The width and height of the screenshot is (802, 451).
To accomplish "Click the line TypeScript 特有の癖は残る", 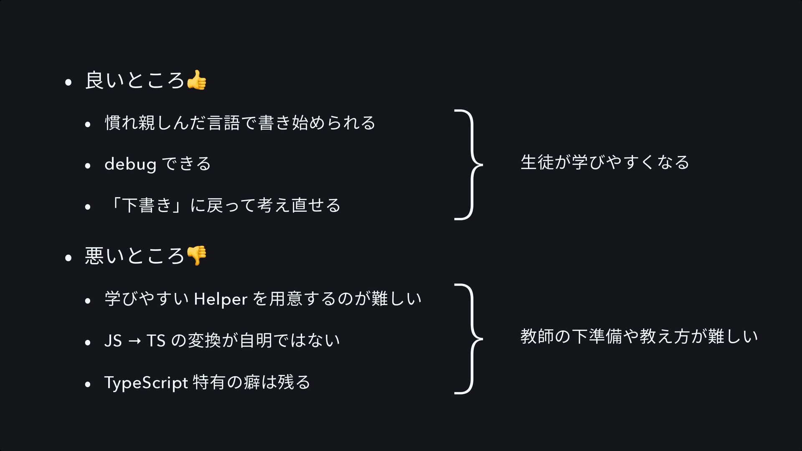I will click(x=207, y=383).
